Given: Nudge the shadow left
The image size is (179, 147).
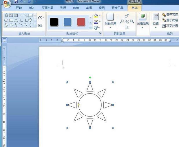Looking at the screenshot, I should 122,21.
